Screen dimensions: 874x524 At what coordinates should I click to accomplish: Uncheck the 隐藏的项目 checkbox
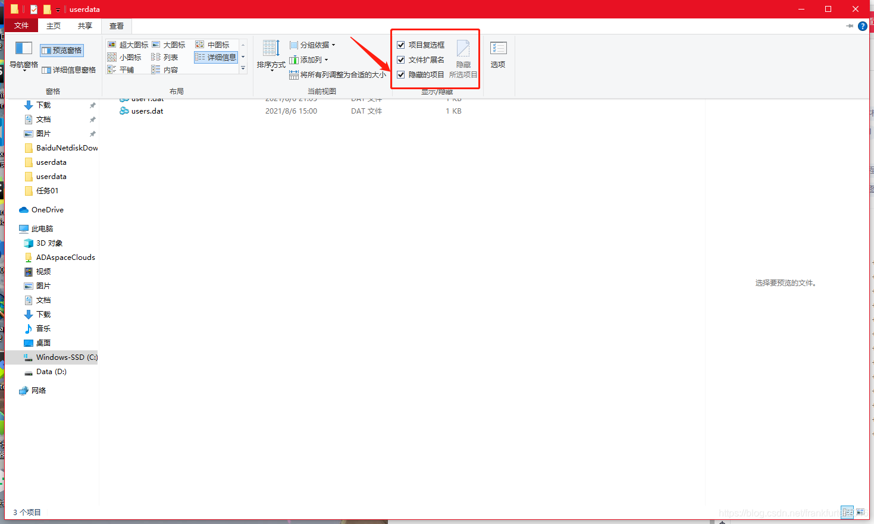click(401, 75)
